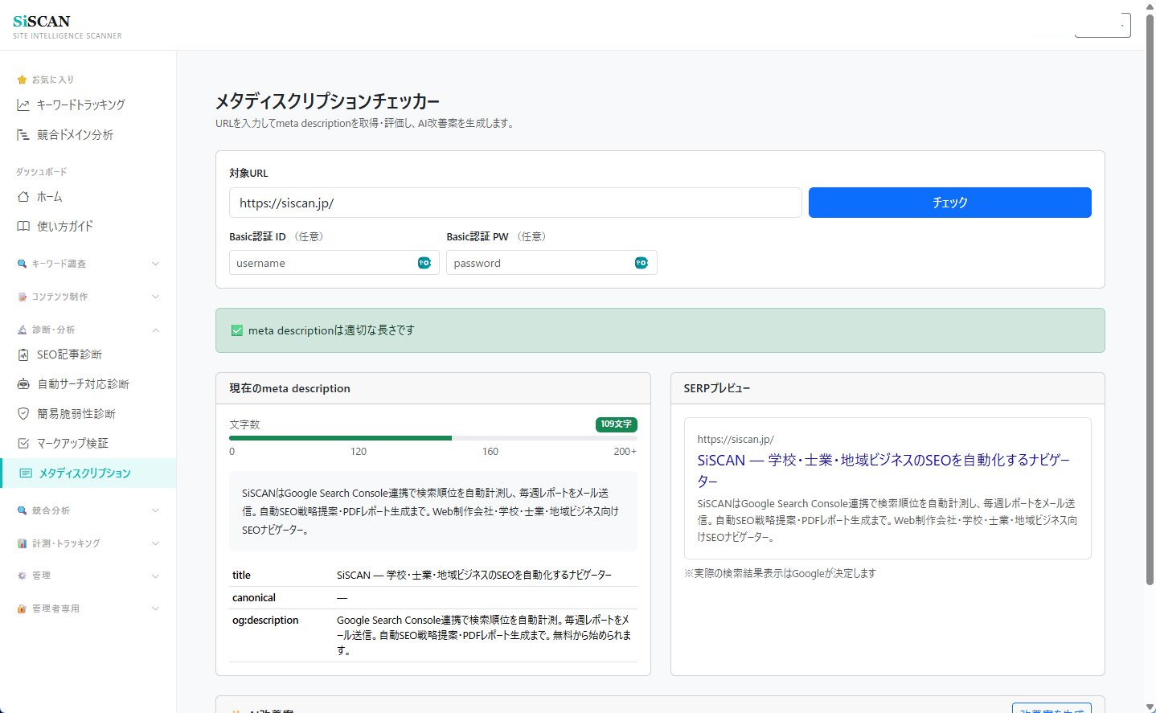The width and height of the screenshot is (1156, 713).
Task: Click the green check icon in success alert
Action: [x=237, y=330]
